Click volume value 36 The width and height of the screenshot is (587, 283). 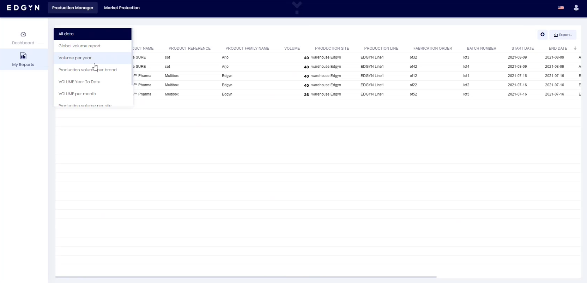[x=306, y=94]
